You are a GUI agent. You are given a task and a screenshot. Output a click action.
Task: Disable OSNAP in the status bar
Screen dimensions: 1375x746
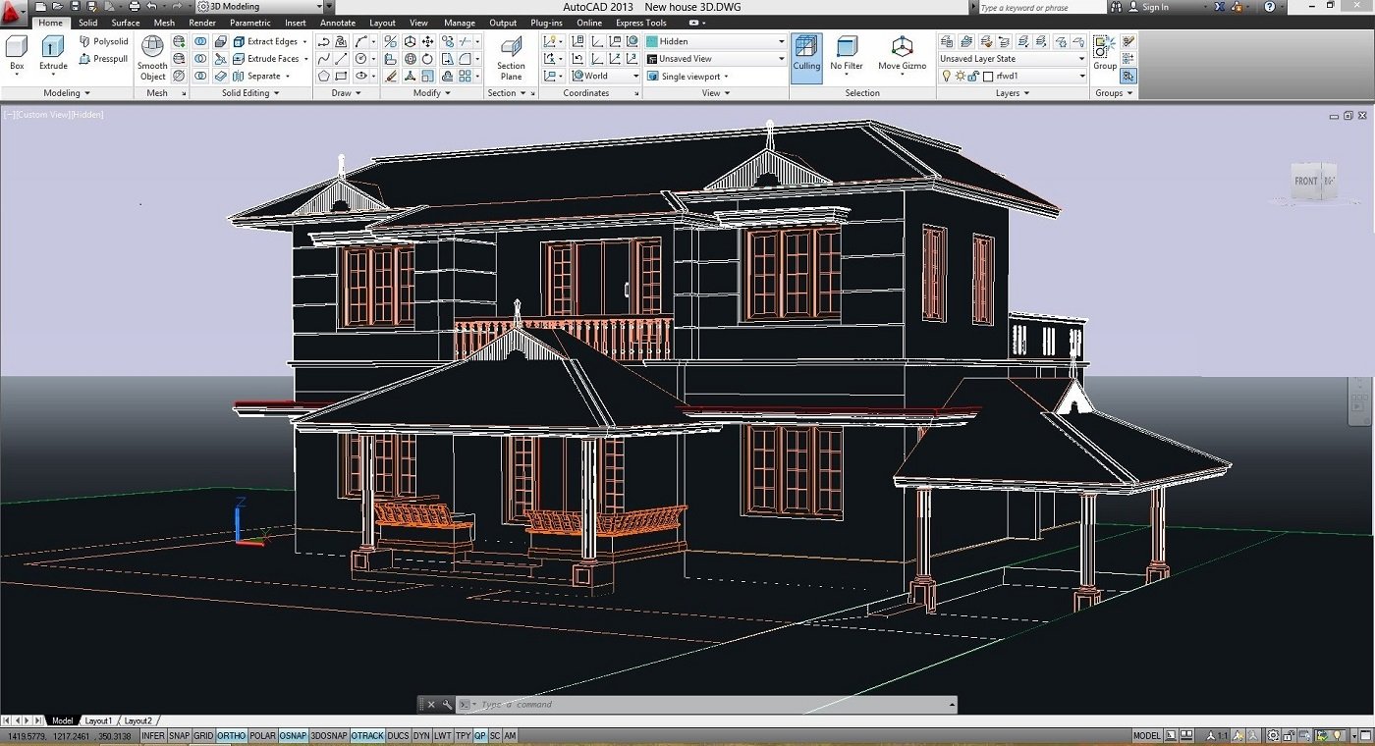(x=293, y=735)
